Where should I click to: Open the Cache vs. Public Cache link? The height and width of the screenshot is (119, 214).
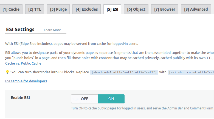pyautogui.click(x=23, y=63)
